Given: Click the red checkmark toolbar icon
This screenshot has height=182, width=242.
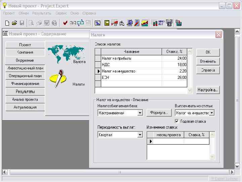Looking at the screenshot, I should tap(65, 23).
